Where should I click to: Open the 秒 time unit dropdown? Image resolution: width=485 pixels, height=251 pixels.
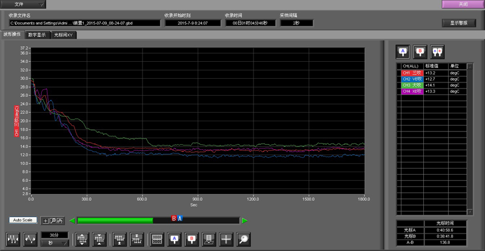(55, 243)
